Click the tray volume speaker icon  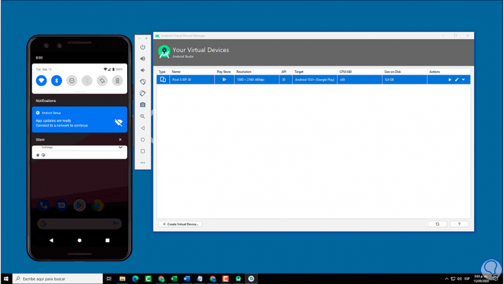459,279
